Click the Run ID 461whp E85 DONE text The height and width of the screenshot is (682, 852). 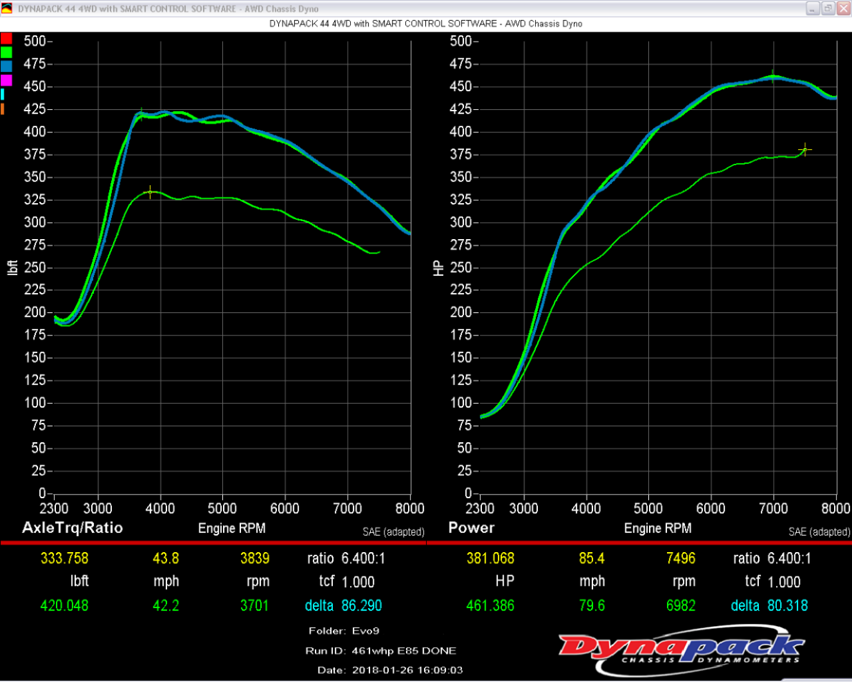tap(381, 651)
